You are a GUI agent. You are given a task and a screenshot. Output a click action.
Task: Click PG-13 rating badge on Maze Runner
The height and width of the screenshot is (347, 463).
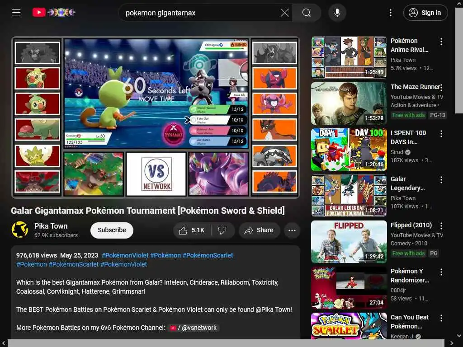[x=437, y=115]
